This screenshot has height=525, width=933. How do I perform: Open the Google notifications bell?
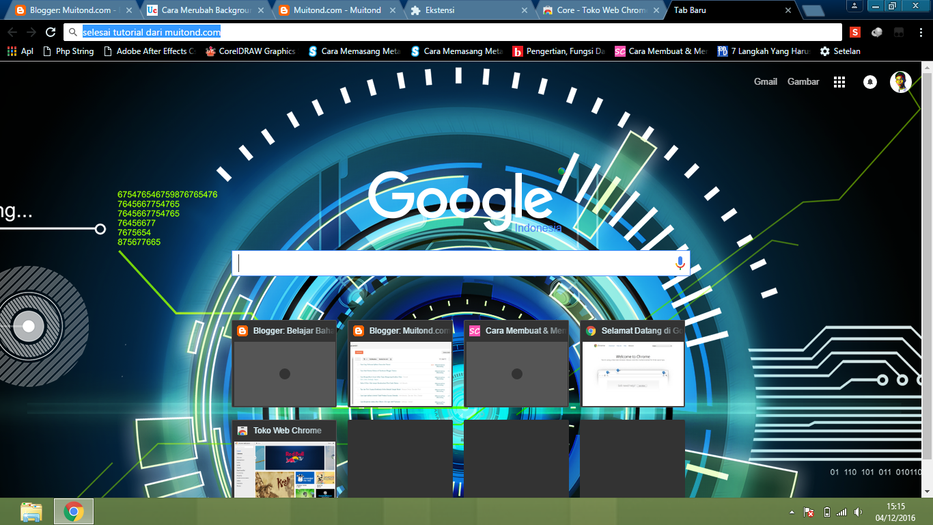pos(870,82)
